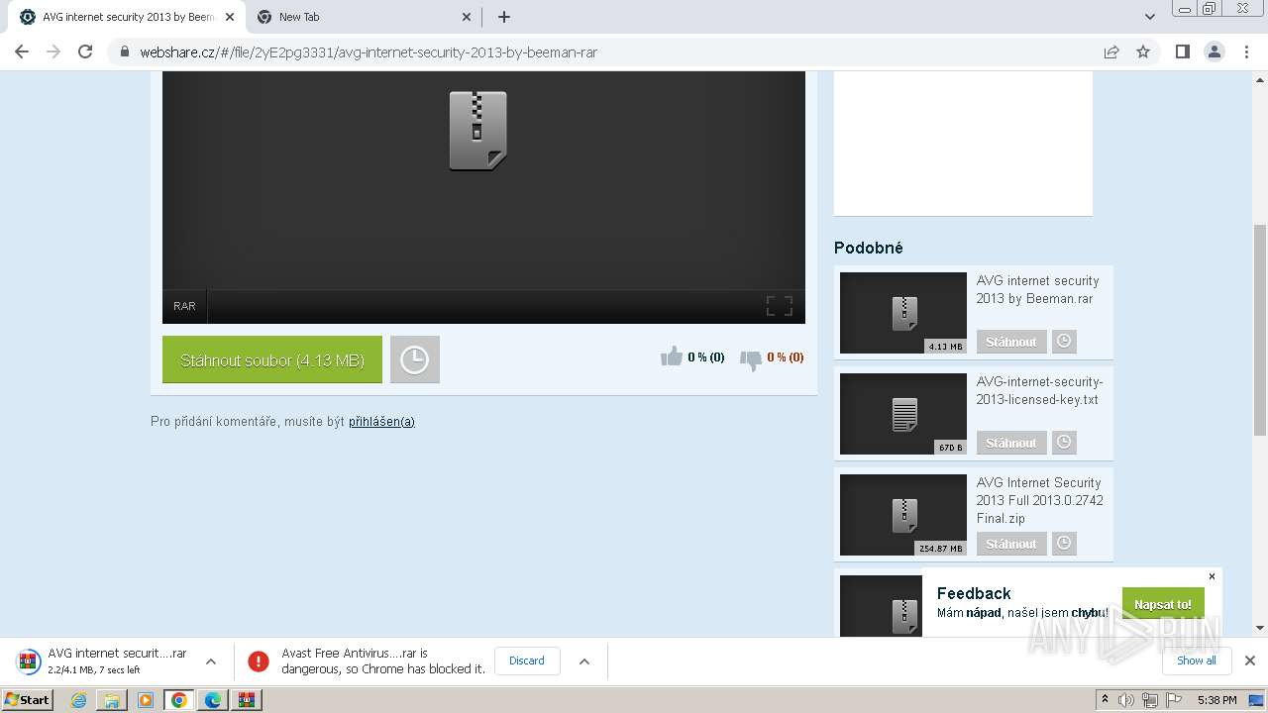Reload the webshare page
The width and height of the screenshot is (1268, 713).
pyautogui.click(x=85, y=51)
